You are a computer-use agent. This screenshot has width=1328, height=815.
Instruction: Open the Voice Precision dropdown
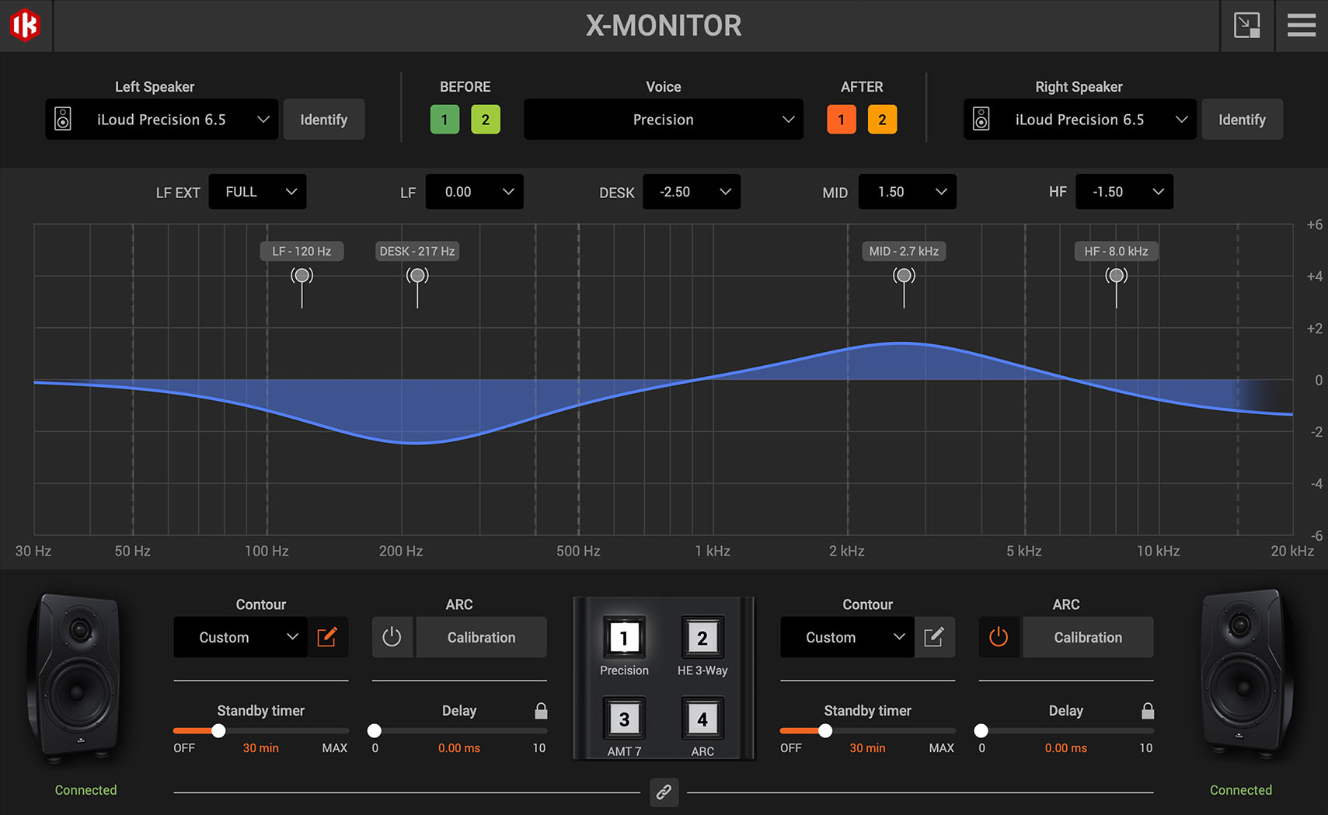[x=663, y=120]
